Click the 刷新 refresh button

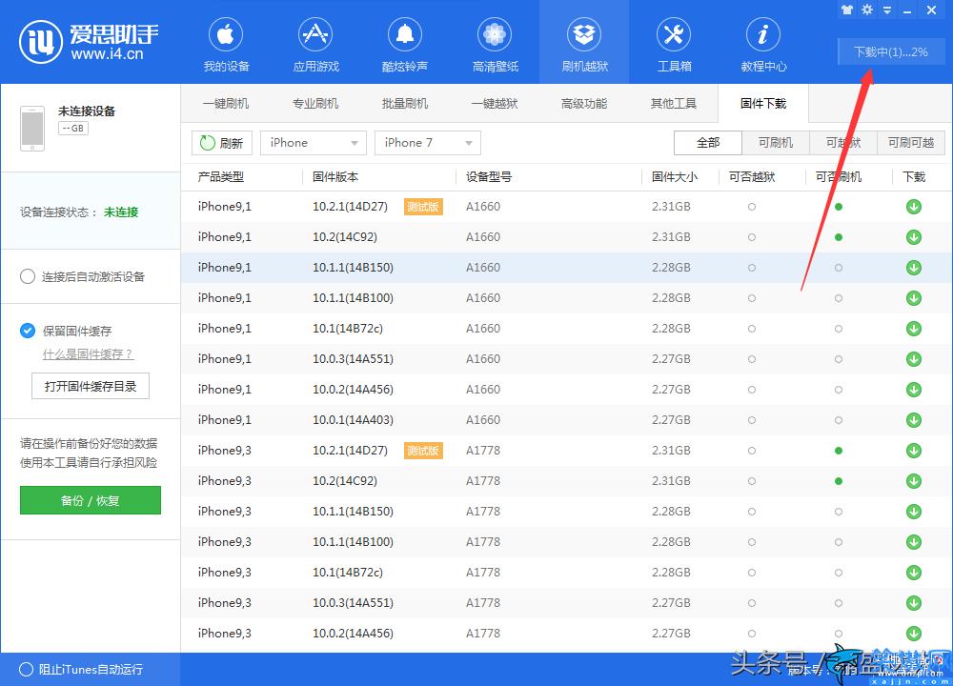222,143
